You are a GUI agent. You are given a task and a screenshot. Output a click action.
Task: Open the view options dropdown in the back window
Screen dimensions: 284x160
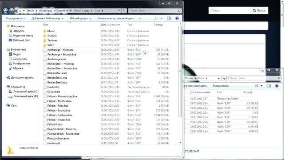point(261,86)
